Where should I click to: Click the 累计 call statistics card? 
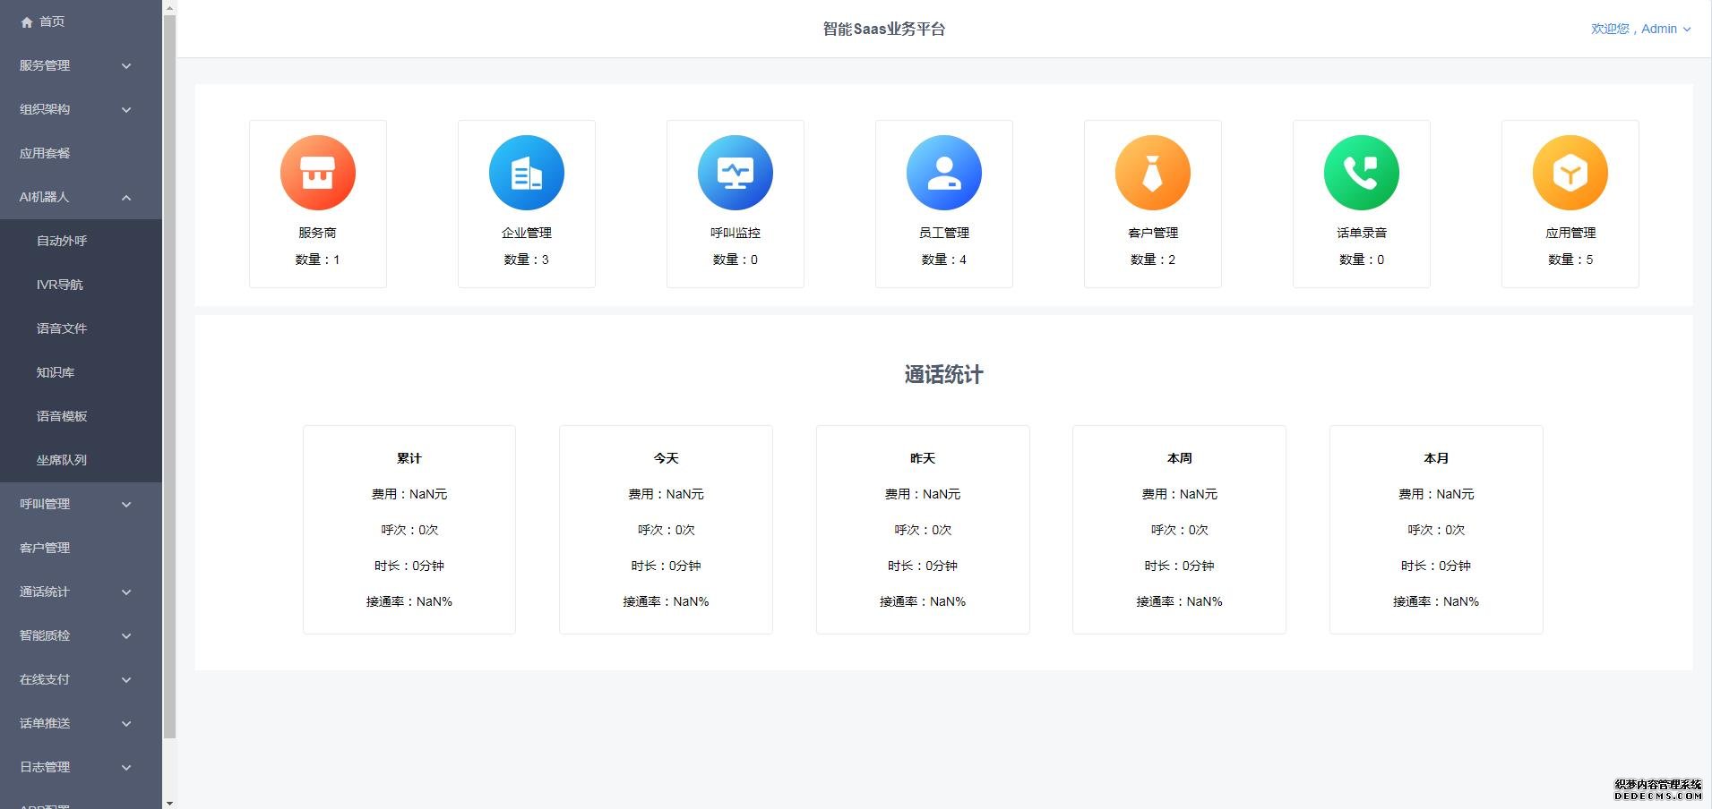[x=409, y=529]
